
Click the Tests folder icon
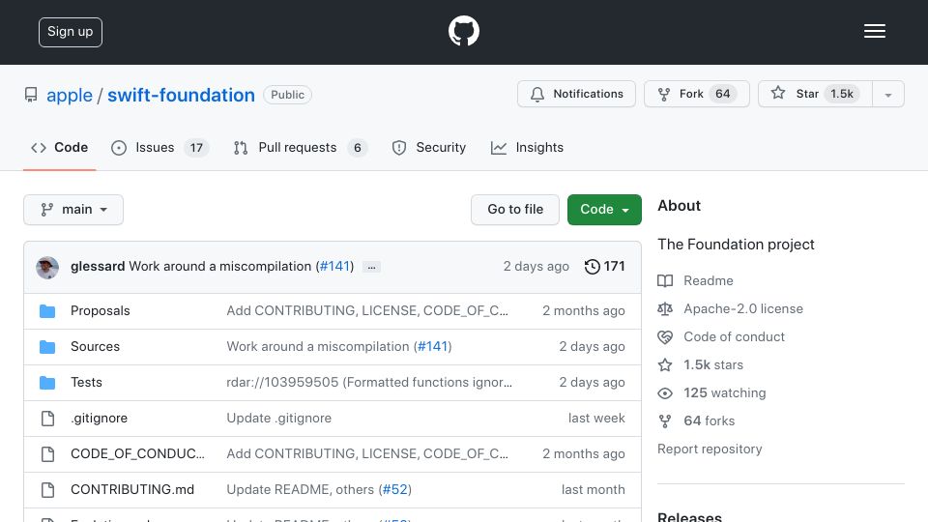[47, 383]
